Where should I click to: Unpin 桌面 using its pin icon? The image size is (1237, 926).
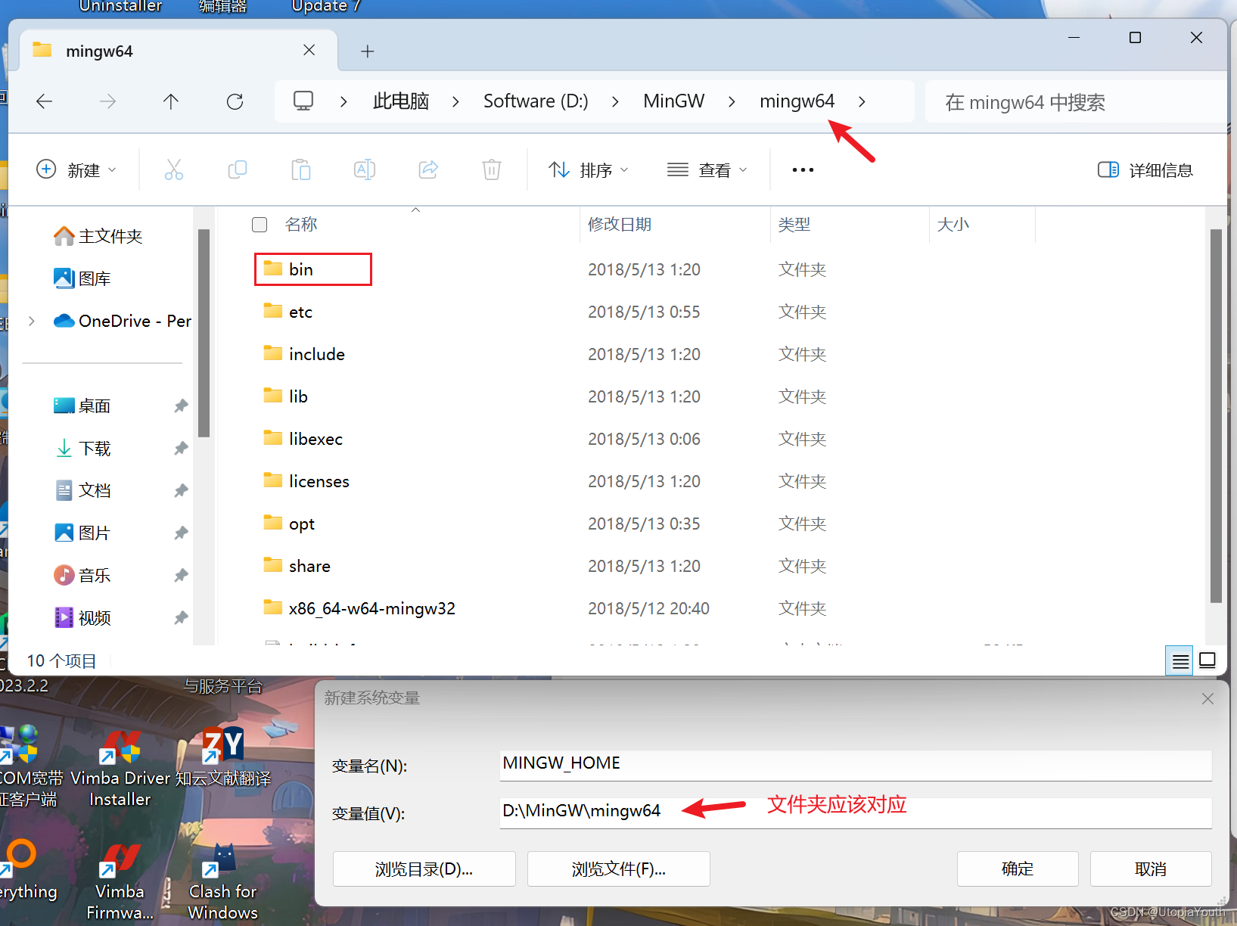(181, 406)
